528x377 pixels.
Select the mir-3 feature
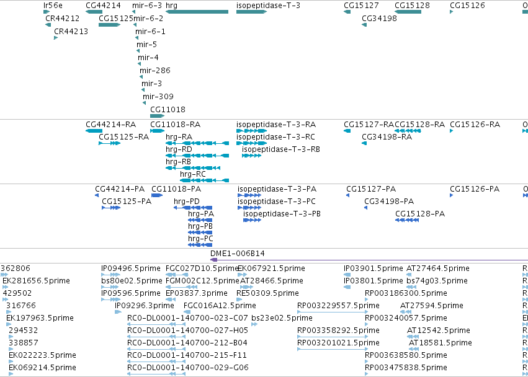click(143, 90)
